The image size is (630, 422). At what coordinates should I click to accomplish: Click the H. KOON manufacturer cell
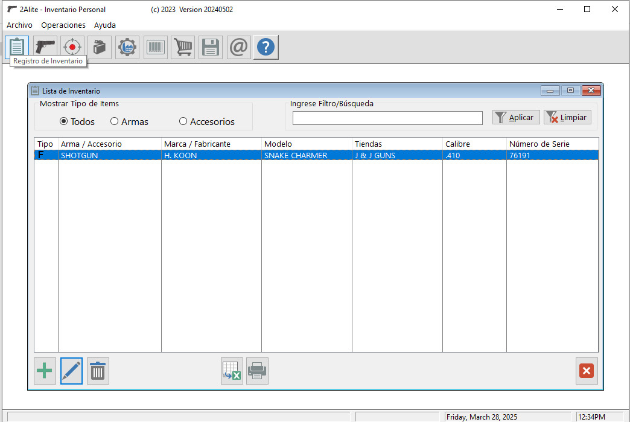[x=211, y=155]
